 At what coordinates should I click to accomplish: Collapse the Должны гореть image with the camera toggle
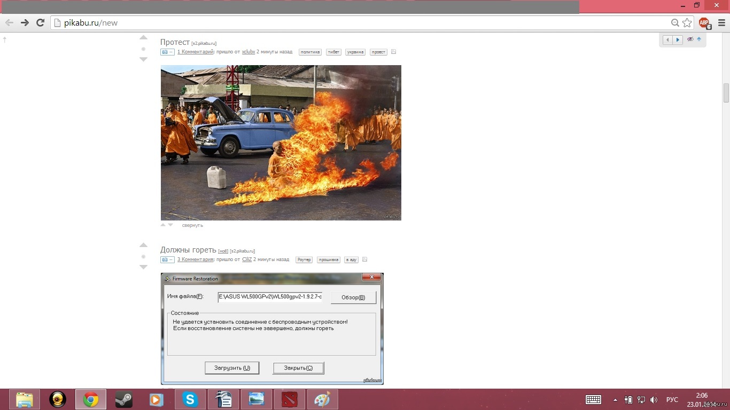pos(167,259)
